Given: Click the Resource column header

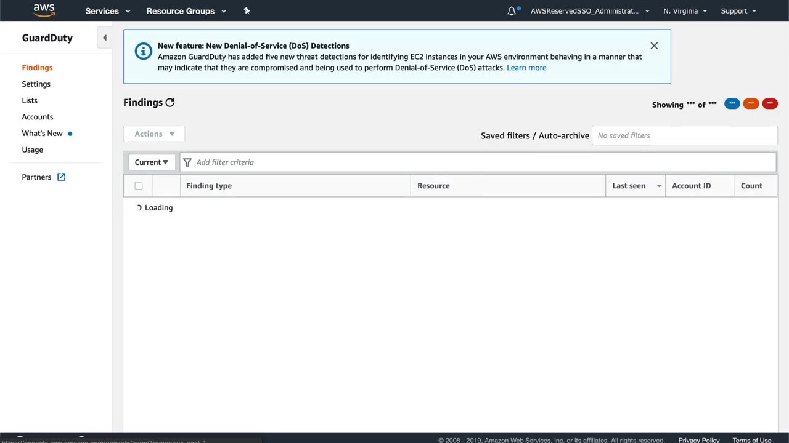Looking at the screenshot, I should click(433, 186).
